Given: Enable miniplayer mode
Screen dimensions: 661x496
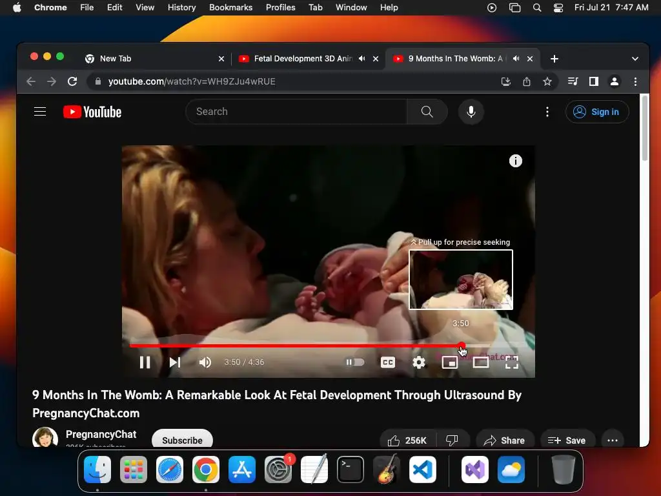Looking at the screenshot, I should pos(449,362).
